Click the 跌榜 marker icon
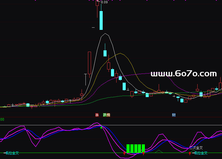The width and height of the screenshot is (222, 159). point(107,115)
